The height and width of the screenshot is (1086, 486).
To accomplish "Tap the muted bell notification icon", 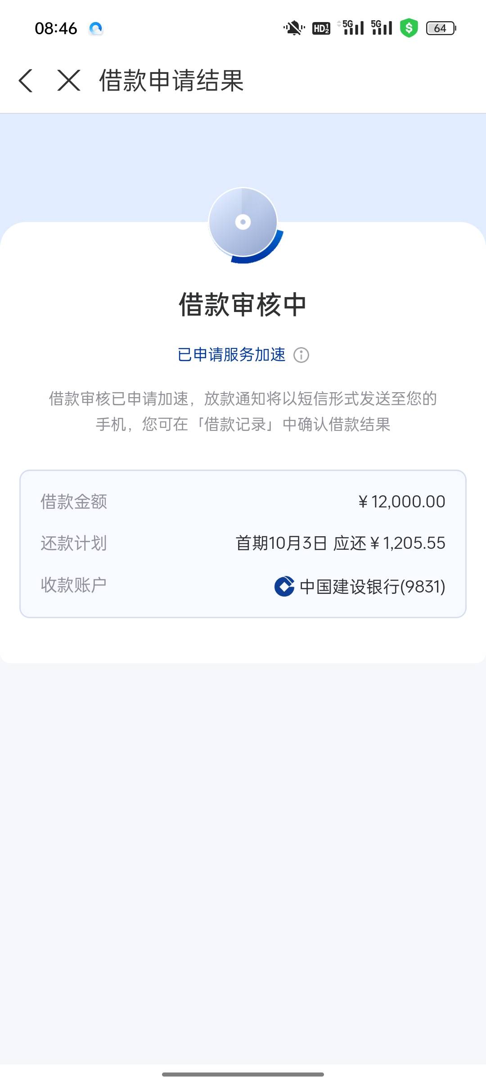I will [x=294, y=28].
